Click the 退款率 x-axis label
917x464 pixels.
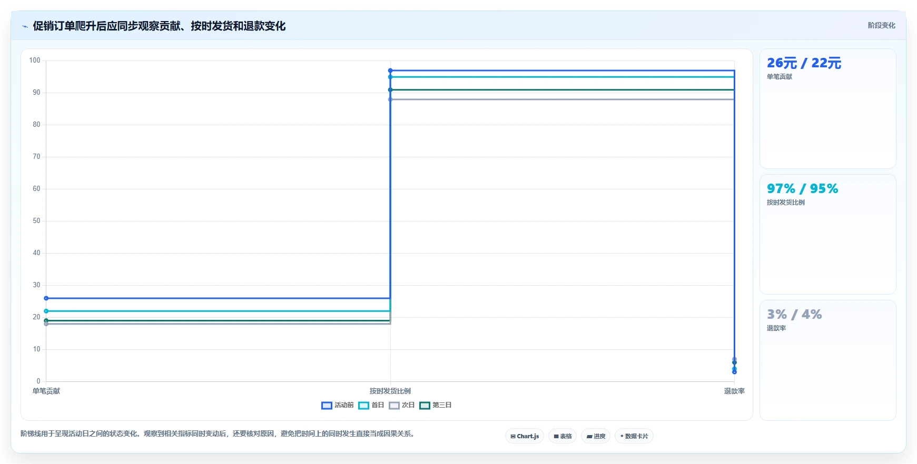[734, 391]
